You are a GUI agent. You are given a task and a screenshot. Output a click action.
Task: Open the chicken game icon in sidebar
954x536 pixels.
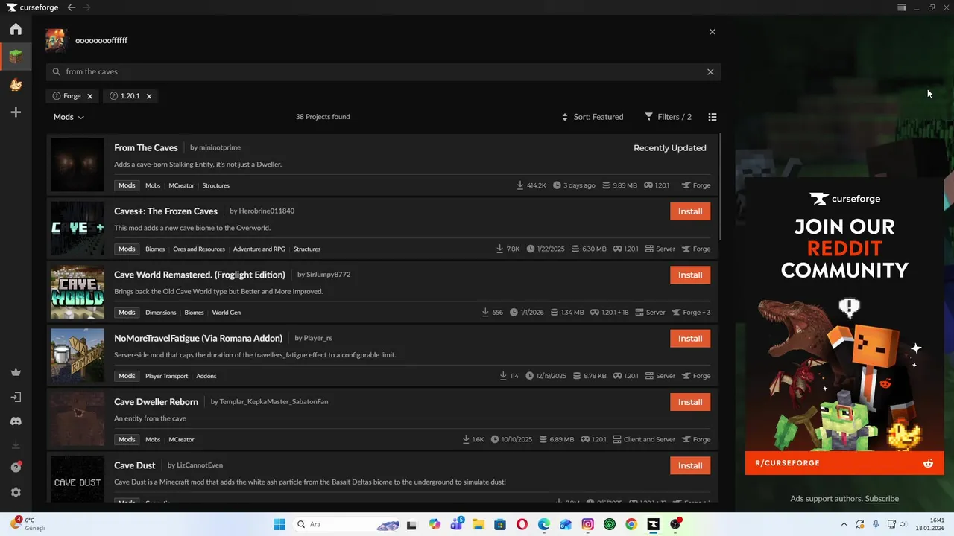(x=16, y=85)
